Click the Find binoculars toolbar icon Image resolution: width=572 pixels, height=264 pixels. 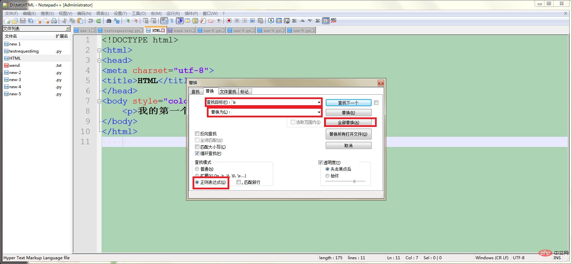click(x=109, y=21)
